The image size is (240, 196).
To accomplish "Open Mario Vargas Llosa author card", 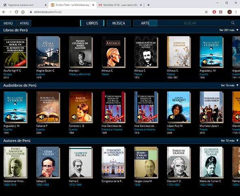I will (x=146, y=162).
